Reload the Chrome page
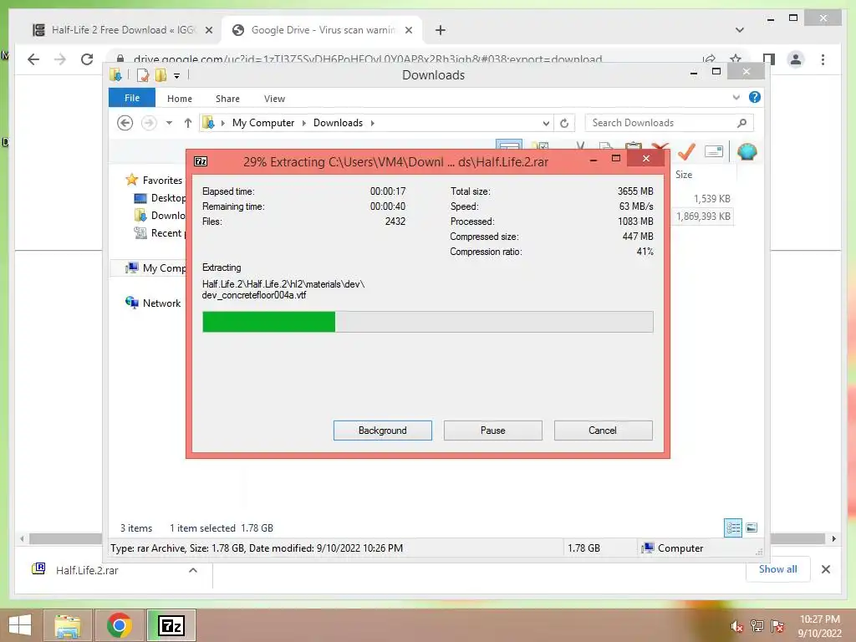 [x=87, y=59]
